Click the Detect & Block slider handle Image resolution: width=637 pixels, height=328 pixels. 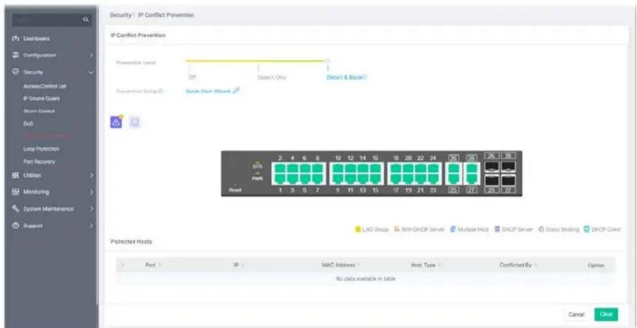(x=327, y=61)
